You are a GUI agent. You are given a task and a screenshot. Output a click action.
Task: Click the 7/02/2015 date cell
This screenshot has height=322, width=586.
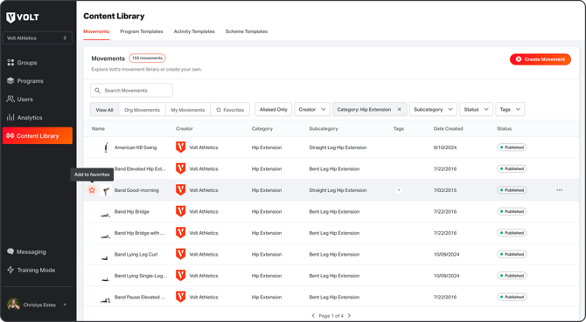point(445,190)
